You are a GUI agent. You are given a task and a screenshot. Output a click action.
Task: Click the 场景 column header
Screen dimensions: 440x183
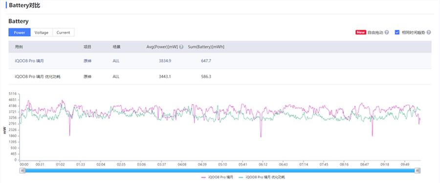(x=116, y=47)
